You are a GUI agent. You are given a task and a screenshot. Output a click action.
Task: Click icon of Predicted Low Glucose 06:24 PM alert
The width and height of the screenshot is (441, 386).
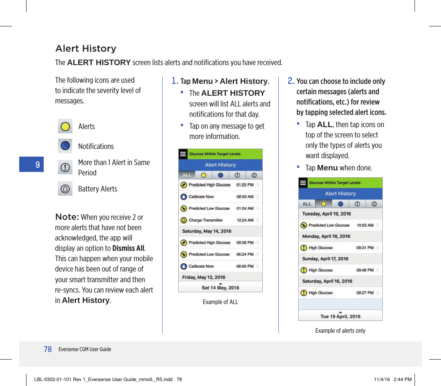pos(184,255)
